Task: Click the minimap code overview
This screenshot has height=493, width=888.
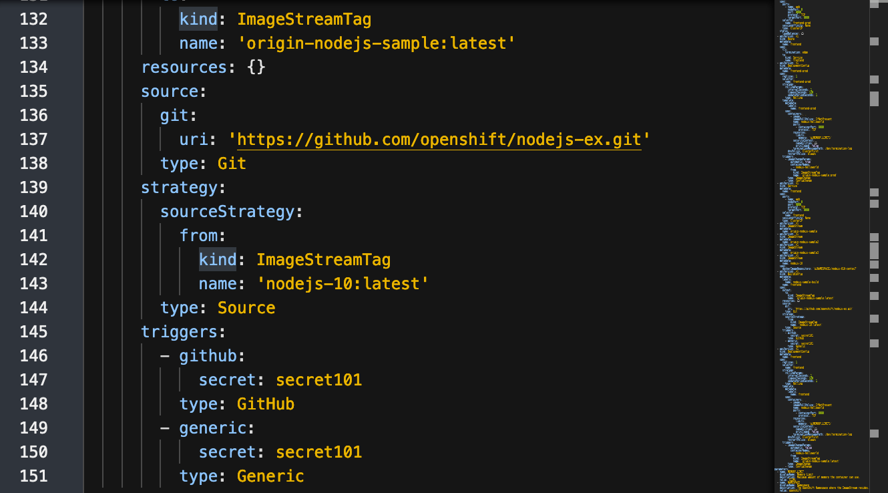Action: pyautogui.click(x=819, y=246)
